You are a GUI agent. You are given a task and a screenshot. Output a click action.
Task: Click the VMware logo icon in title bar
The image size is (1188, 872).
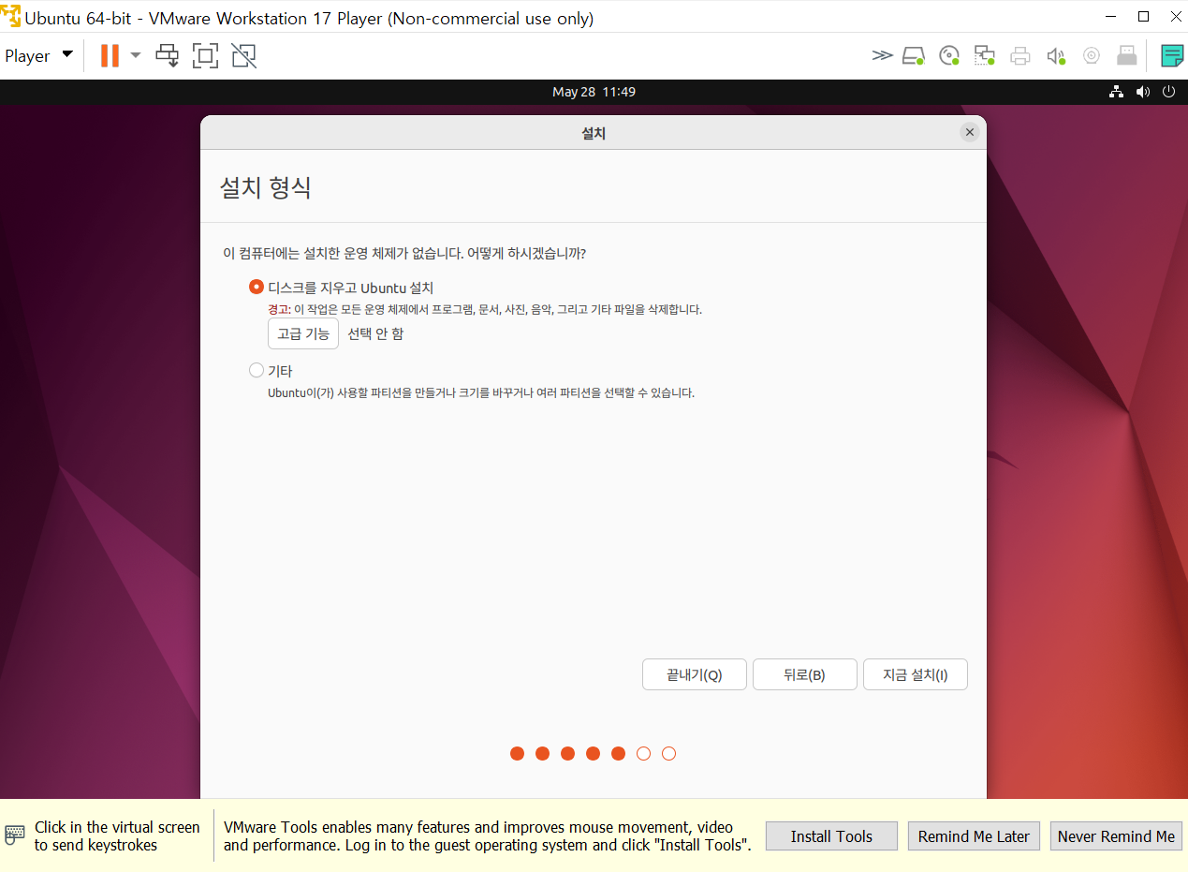click(10, 17)
